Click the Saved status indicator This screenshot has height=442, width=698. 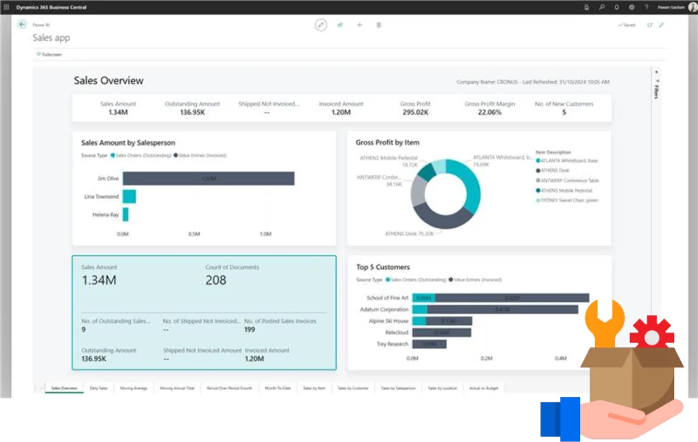627,25
